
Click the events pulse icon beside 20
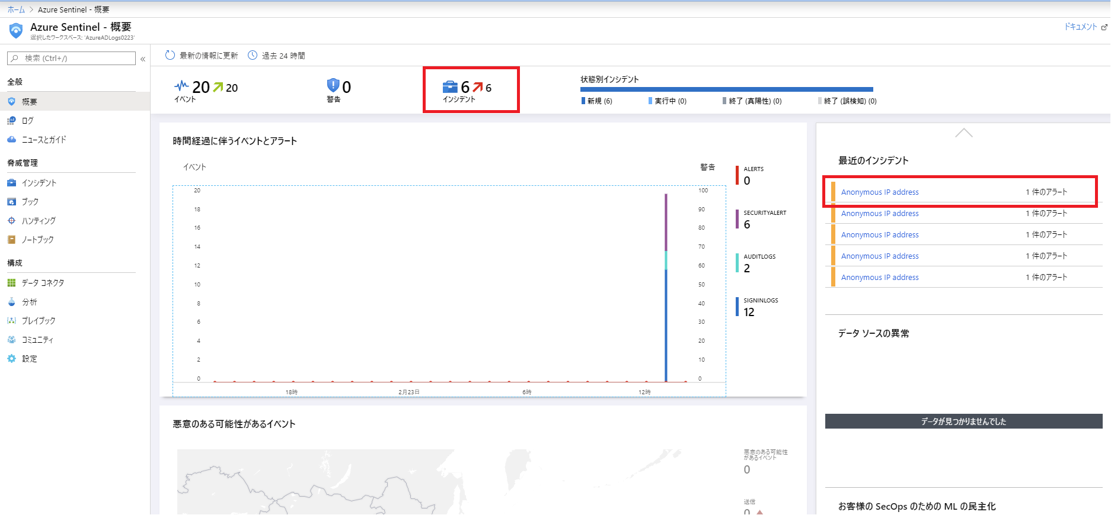click(x=181, y=86)
